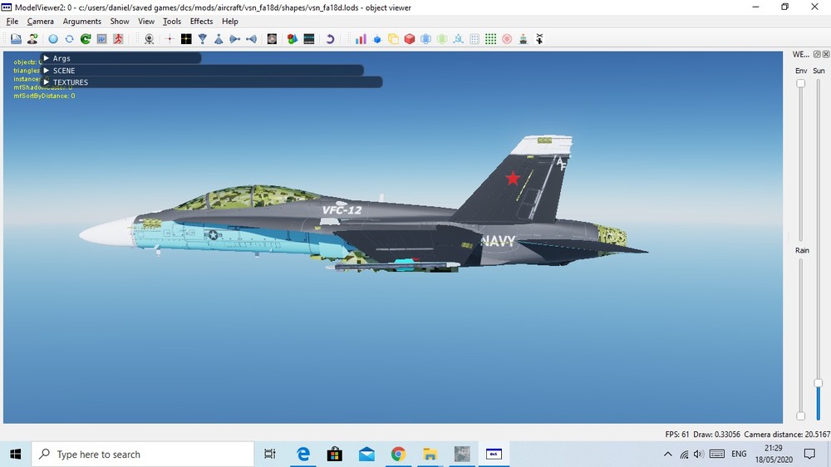Screen dimensions: 831x467
Task: Open File Explorer from taskbar
Action: pos(430,454)
